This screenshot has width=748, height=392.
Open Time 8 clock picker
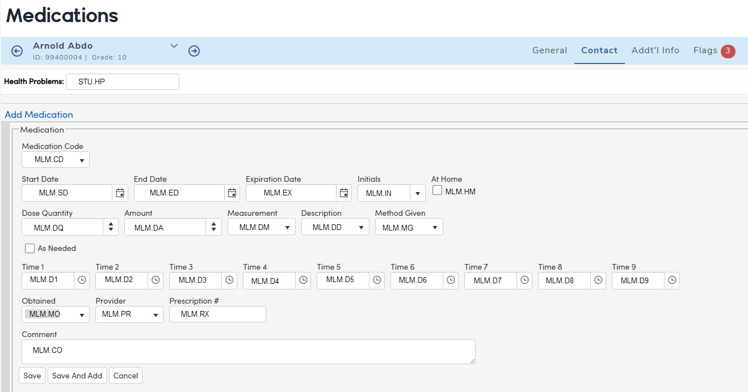coord(598,280)
